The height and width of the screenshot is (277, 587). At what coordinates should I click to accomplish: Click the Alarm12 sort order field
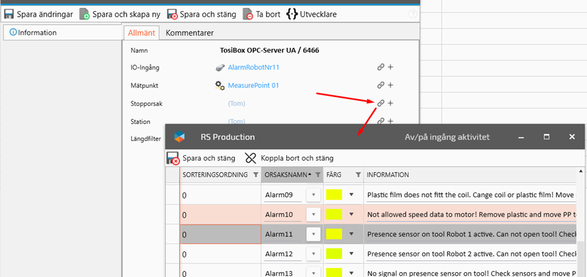coord(217,254)
